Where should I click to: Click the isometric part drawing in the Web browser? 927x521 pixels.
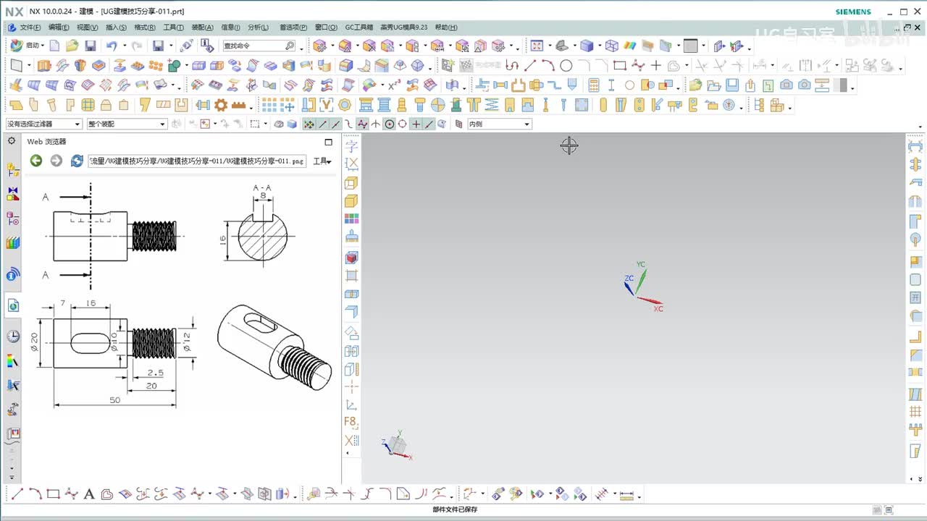tap(274, 346)
